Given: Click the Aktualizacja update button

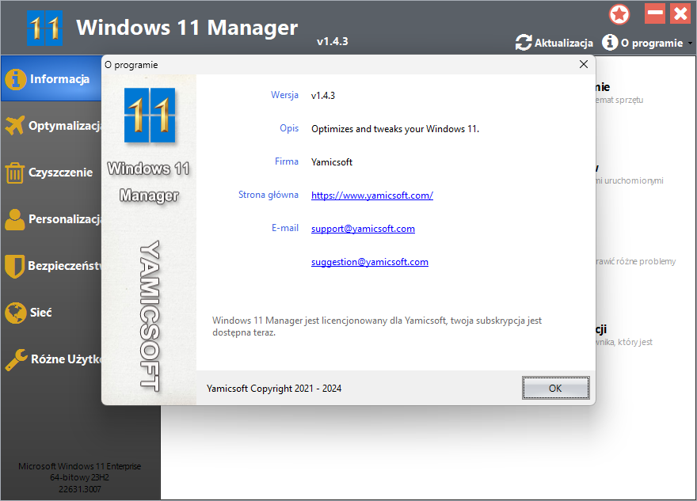Looking at the screenshot, I should 554,43.
